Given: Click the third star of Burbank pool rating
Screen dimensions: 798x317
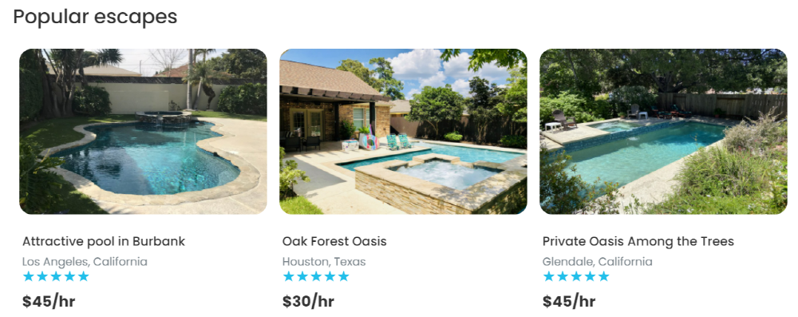Looking at the screenshot, I should tap(56, 276).
